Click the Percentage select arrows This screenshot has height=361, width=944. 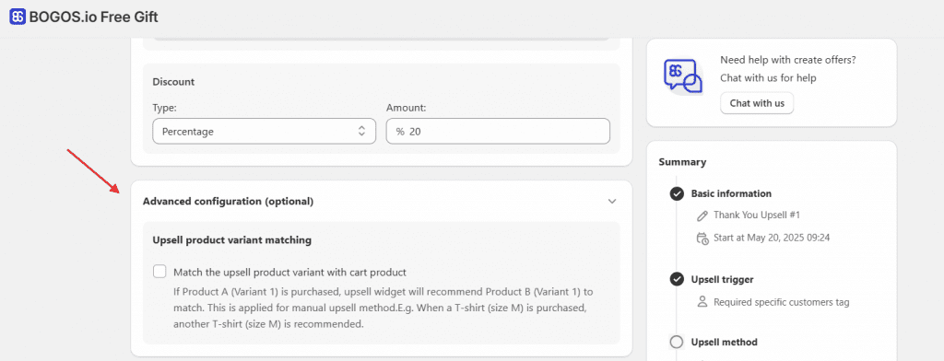pyautogui.click(x=361, y=131)
